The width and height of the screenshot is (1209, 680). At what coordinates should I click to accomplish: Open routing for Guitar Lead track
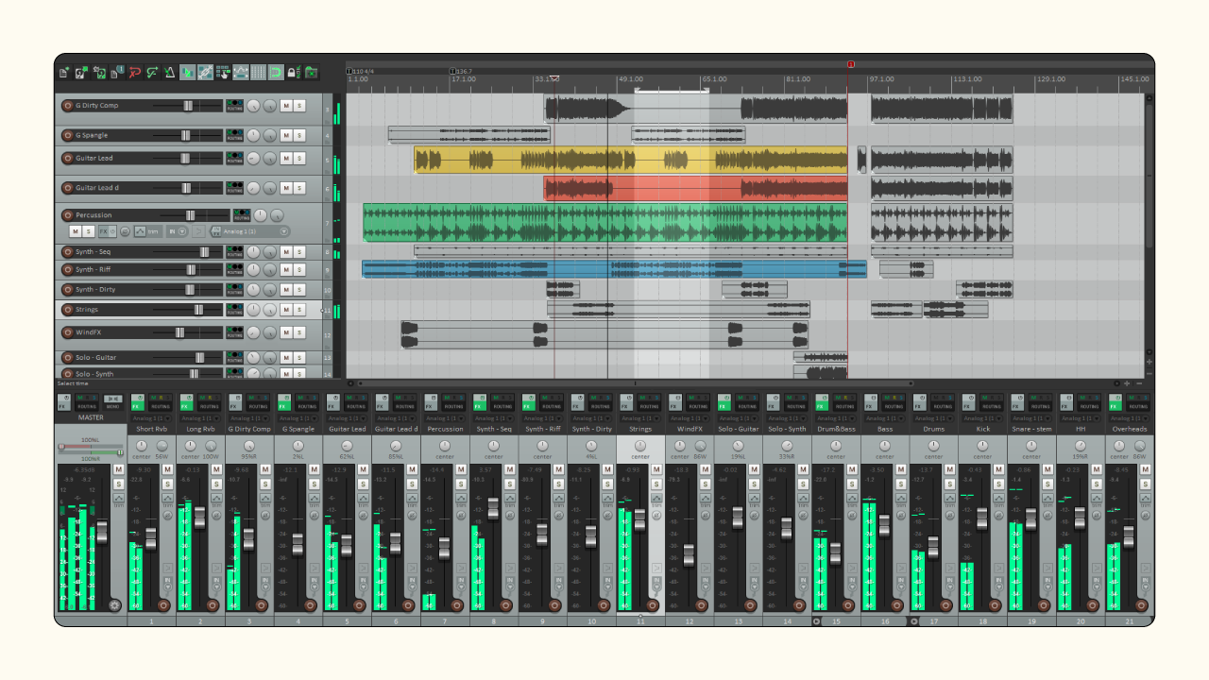tap(234, 158)
